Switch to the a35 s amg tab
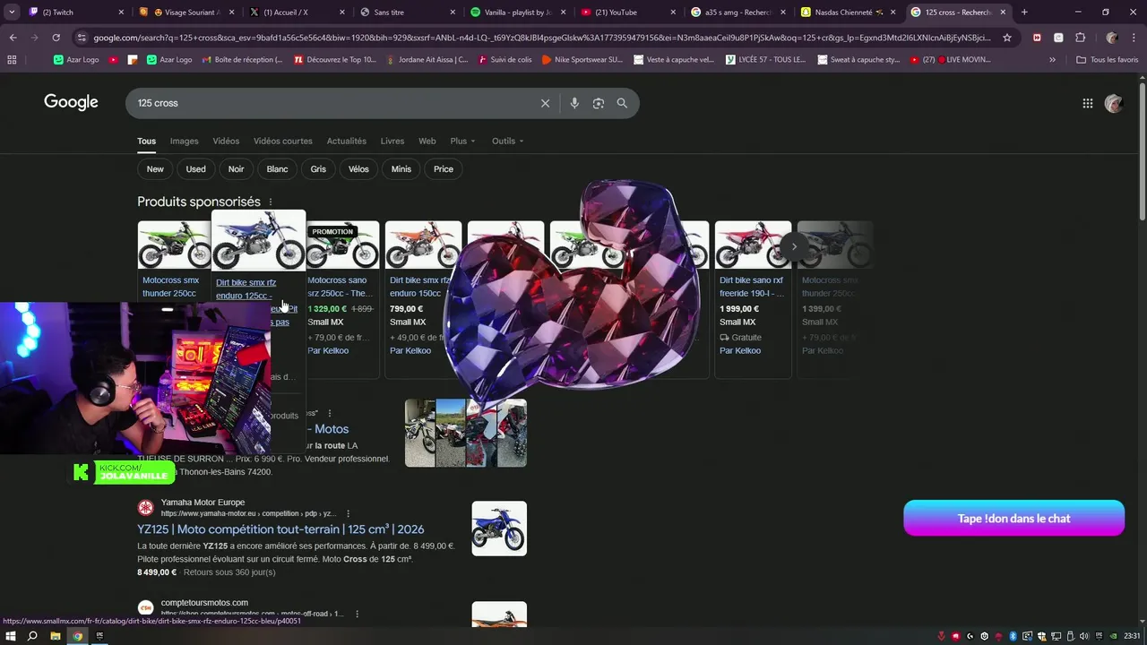1147x645 pixels. [737, 13]
